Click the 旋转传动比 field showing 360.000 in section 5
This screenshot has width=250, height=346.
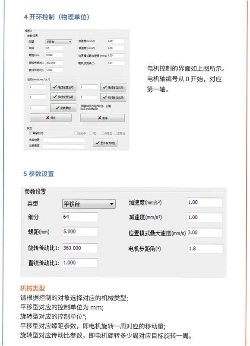pos(80,248)
